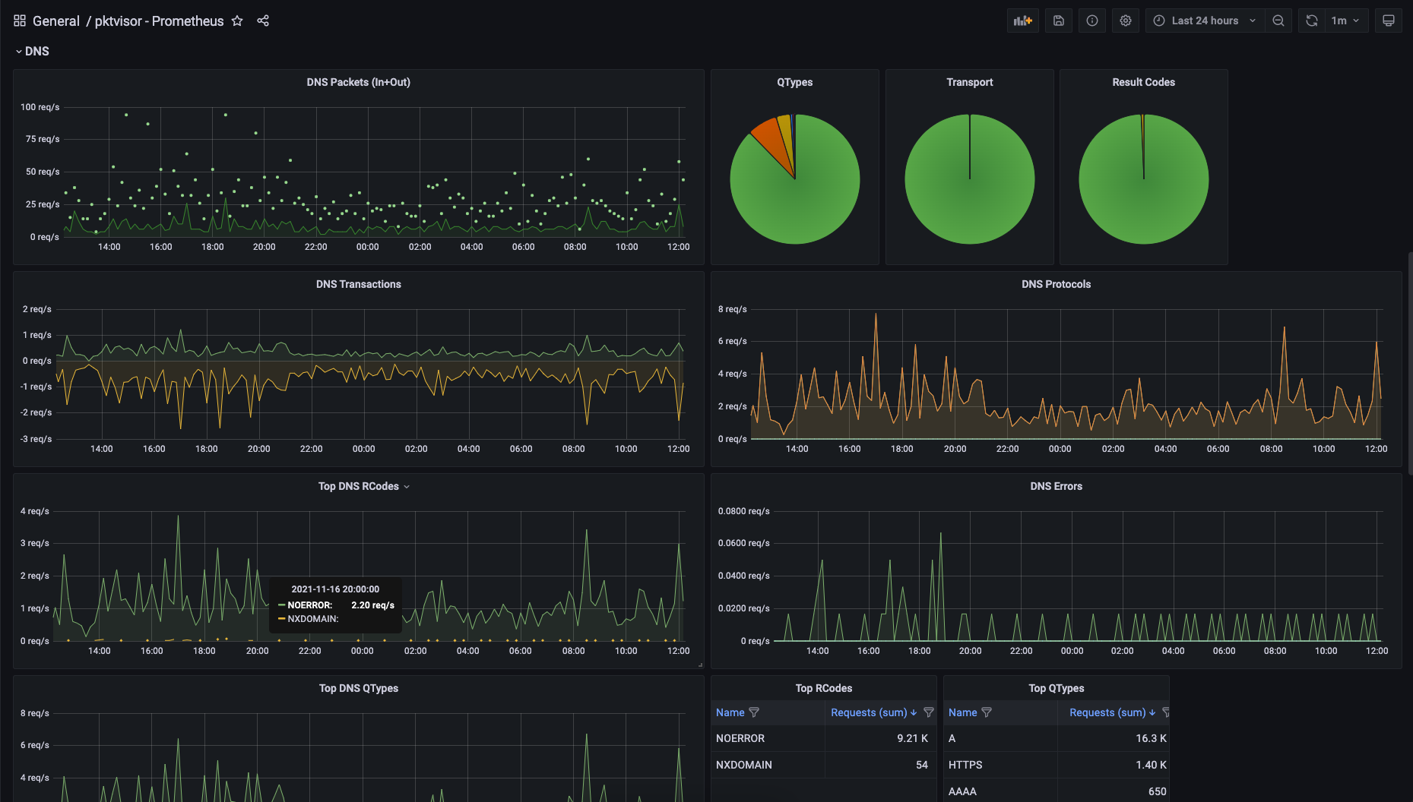Share the dashboard via share icon
This screenshot has height=802, width=1413.
coord(263,21)
